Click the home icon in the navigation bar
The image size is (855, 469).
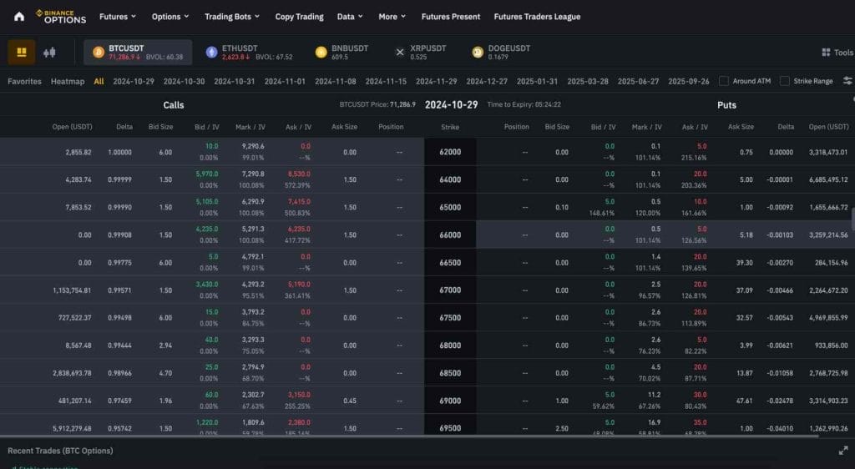19,17
